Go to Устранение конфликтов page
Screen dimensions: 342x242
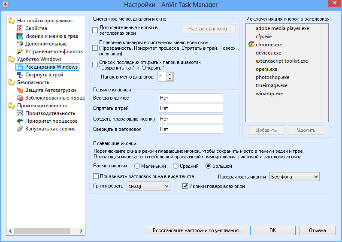coord(54,51)
